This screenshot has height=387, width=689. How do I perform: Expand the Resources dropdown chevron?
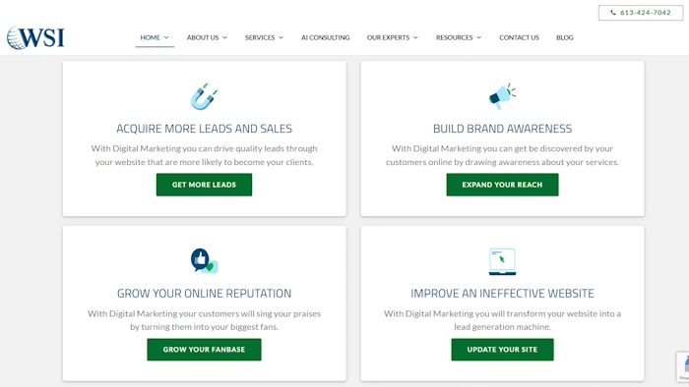point(479,37)
